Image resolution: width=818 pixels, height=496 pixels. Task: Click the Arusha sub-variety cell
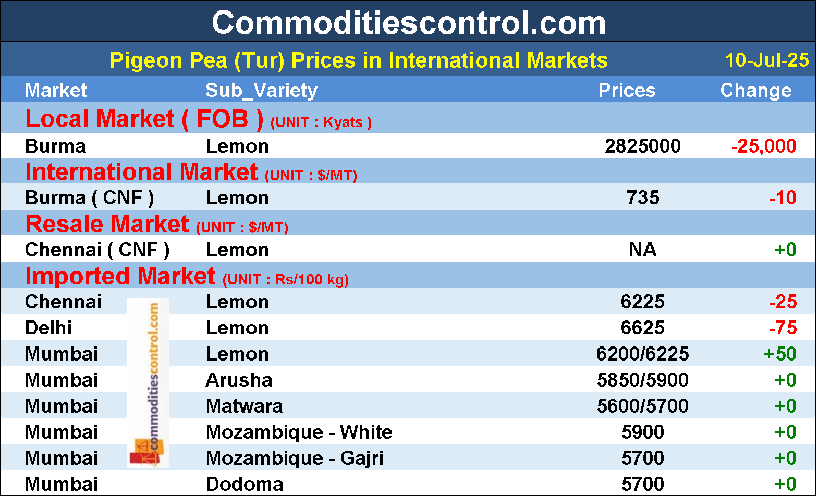[x=239, y=380]
